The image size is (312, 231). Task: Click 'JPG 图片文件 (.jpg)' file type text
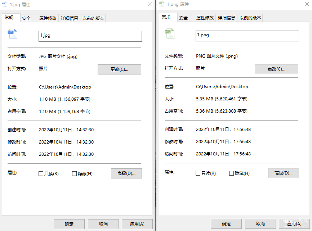[x=58, y=56]
